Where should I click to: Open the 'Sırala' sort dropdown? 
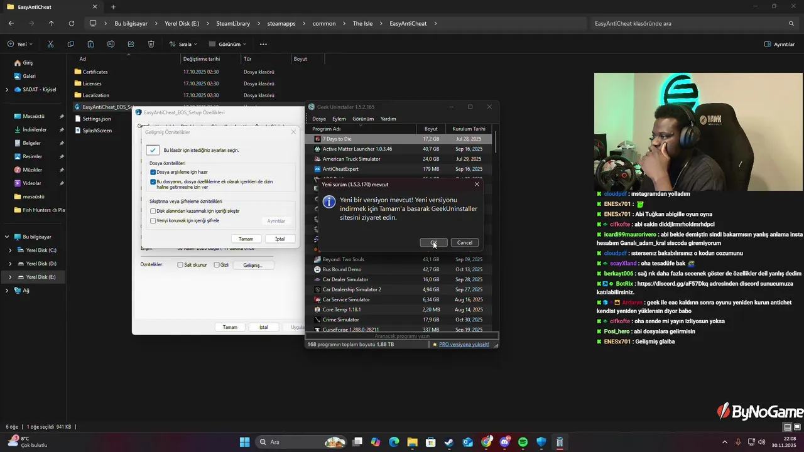click(183, 44)
